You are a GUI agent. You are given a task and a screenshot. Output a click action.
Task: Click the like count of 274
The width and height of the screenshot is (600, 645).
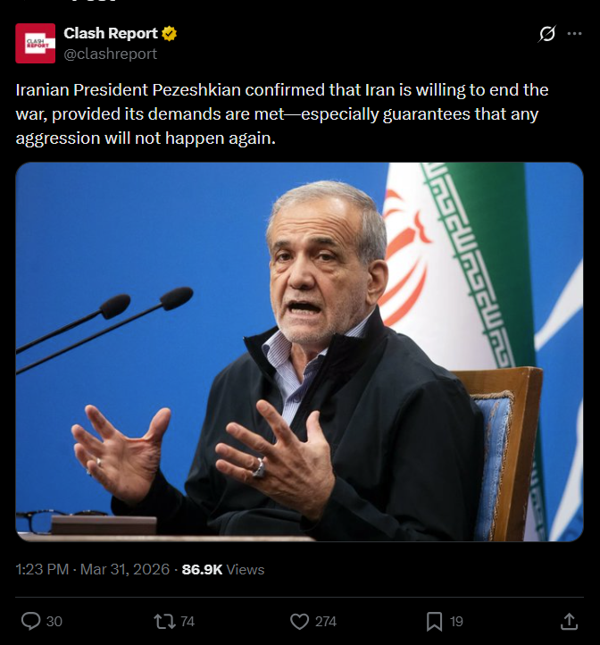326,622
